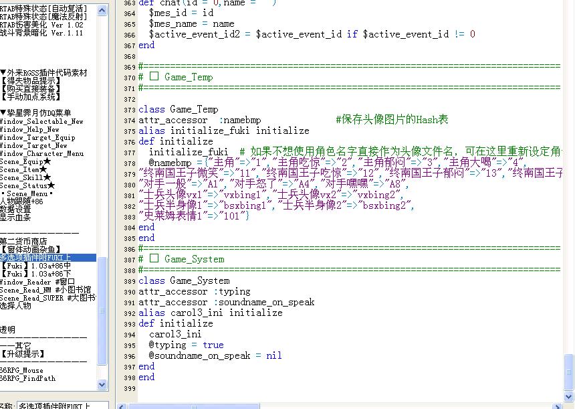Image resolution: width=575 pixels, height=409 pixels.
Task: Select the 第二货币商店 script
Action: click(x=23, y=242)
